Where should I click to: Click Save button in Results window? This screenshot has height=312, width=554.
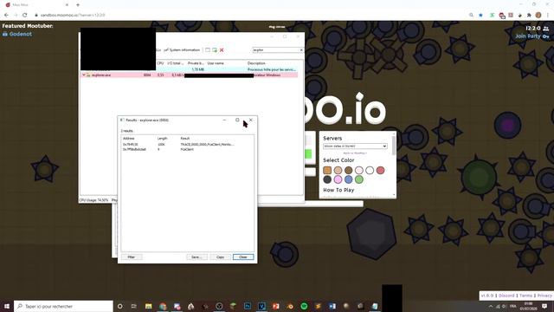point(196,257)
